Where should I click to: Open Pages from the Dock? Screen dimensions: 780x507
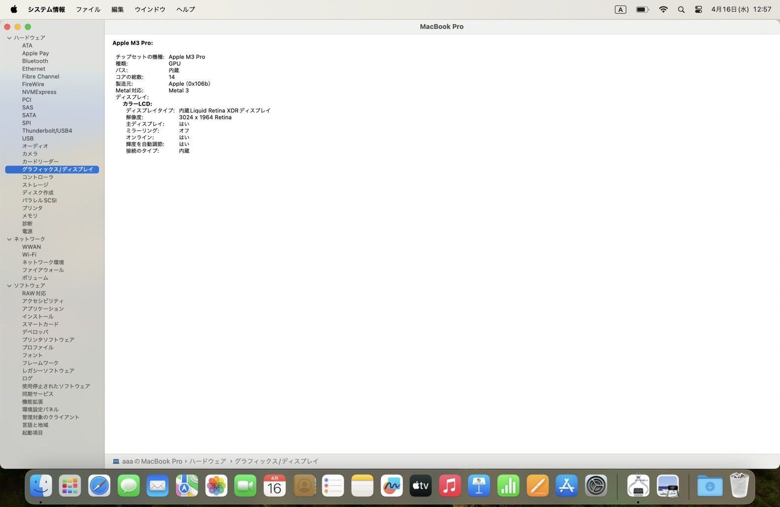pyautogui.click(x=538, y=486)
